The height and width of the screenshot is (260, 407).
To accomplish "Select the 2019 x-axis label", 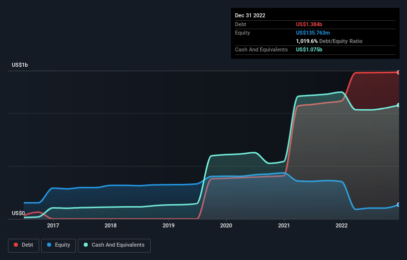I will (x=169, y=225).
